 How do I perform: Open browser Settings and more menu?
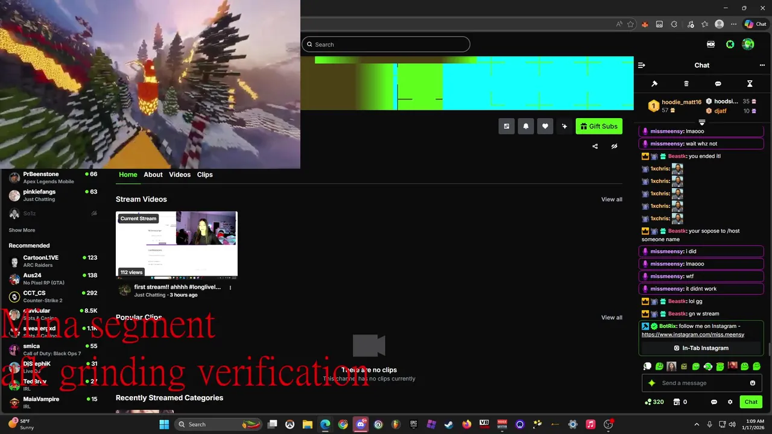click(734, 24)
